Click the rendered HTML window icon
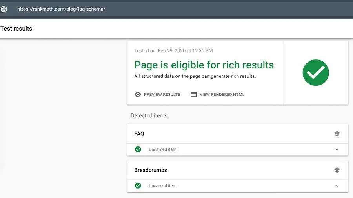This screenshot has height=198, width=353. [x=193, y=94]
